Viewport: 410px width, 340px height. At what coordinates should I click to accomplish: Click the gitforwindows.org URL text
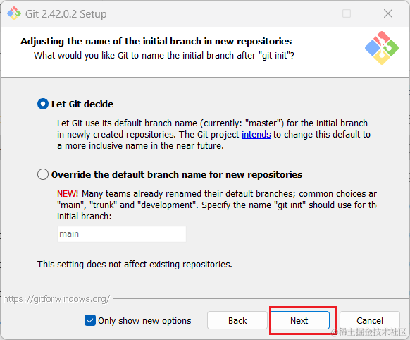coord(56,298)
